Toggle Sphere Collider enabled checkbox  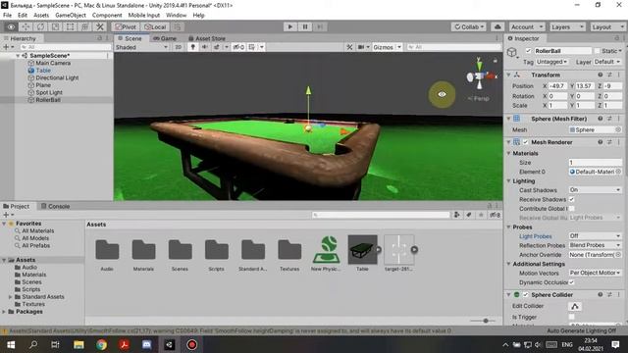pos(526,295)
